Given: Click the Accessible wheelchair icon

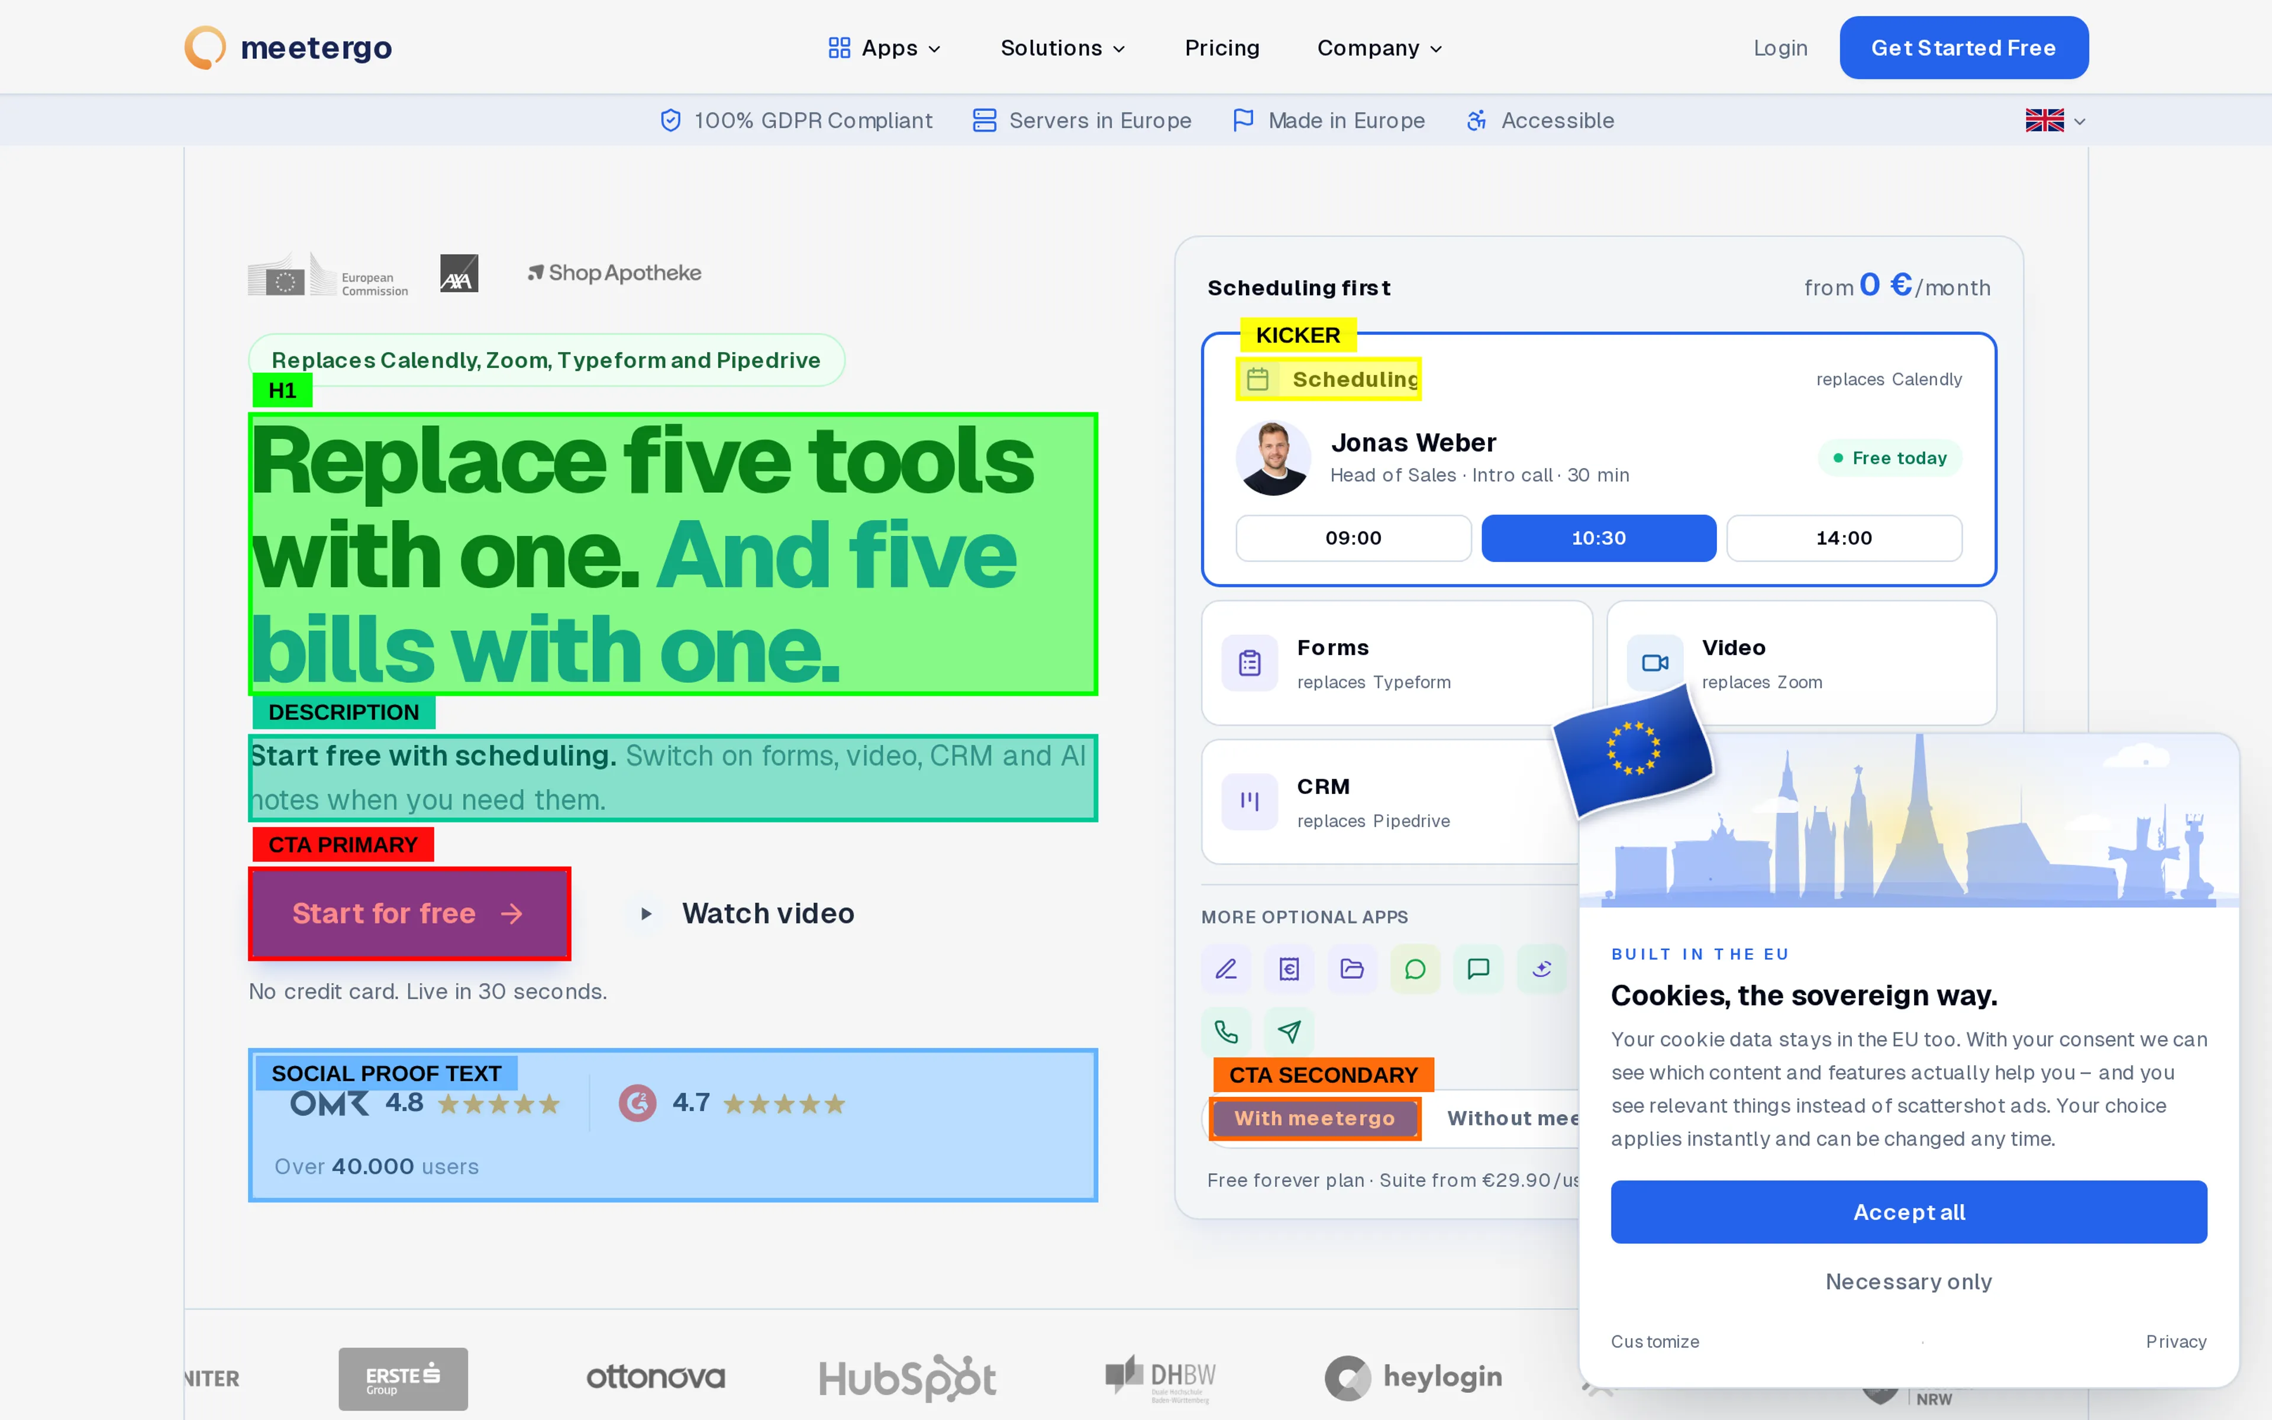Looking at the screenshot, I should 1476,120.
